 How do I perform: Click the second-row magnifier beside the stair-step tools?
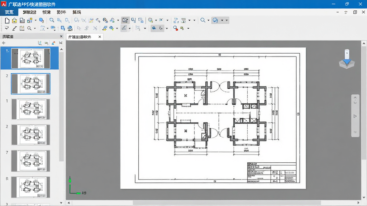click(x=29, y=28)
